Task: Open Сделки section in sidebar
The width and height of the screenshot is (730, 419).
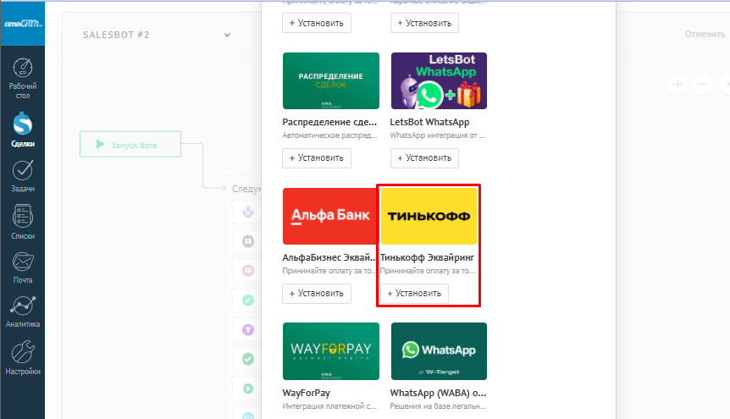Action: [22, 130]
